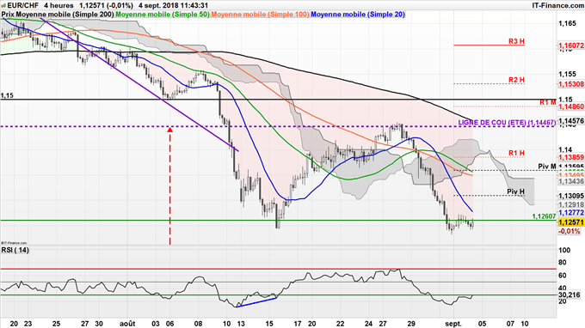Image resolution: width=585 pixels, height=328 pixels.
Task: Click the R1 M resistance label
Action: (x=548, y=102)
